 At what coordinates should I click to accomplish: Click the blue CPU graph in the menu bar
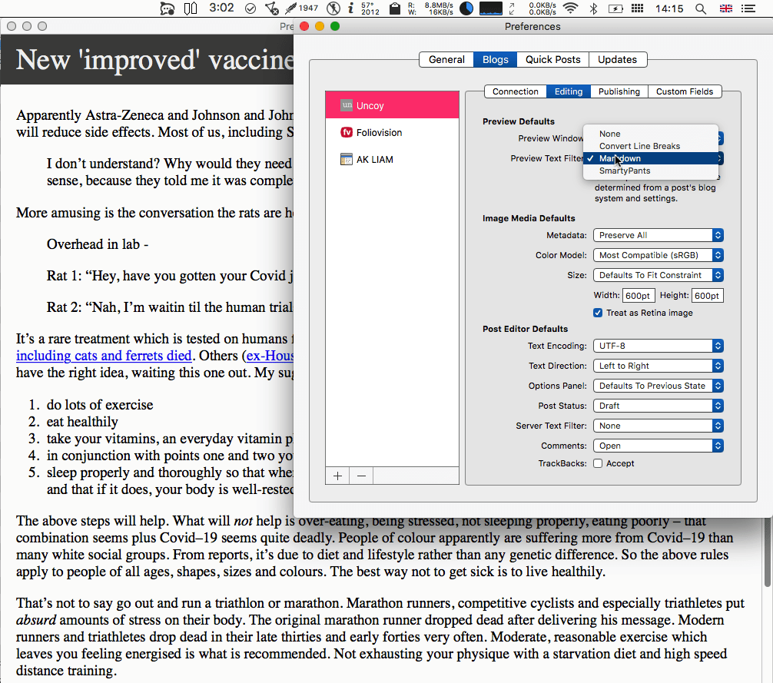point(491,8)
